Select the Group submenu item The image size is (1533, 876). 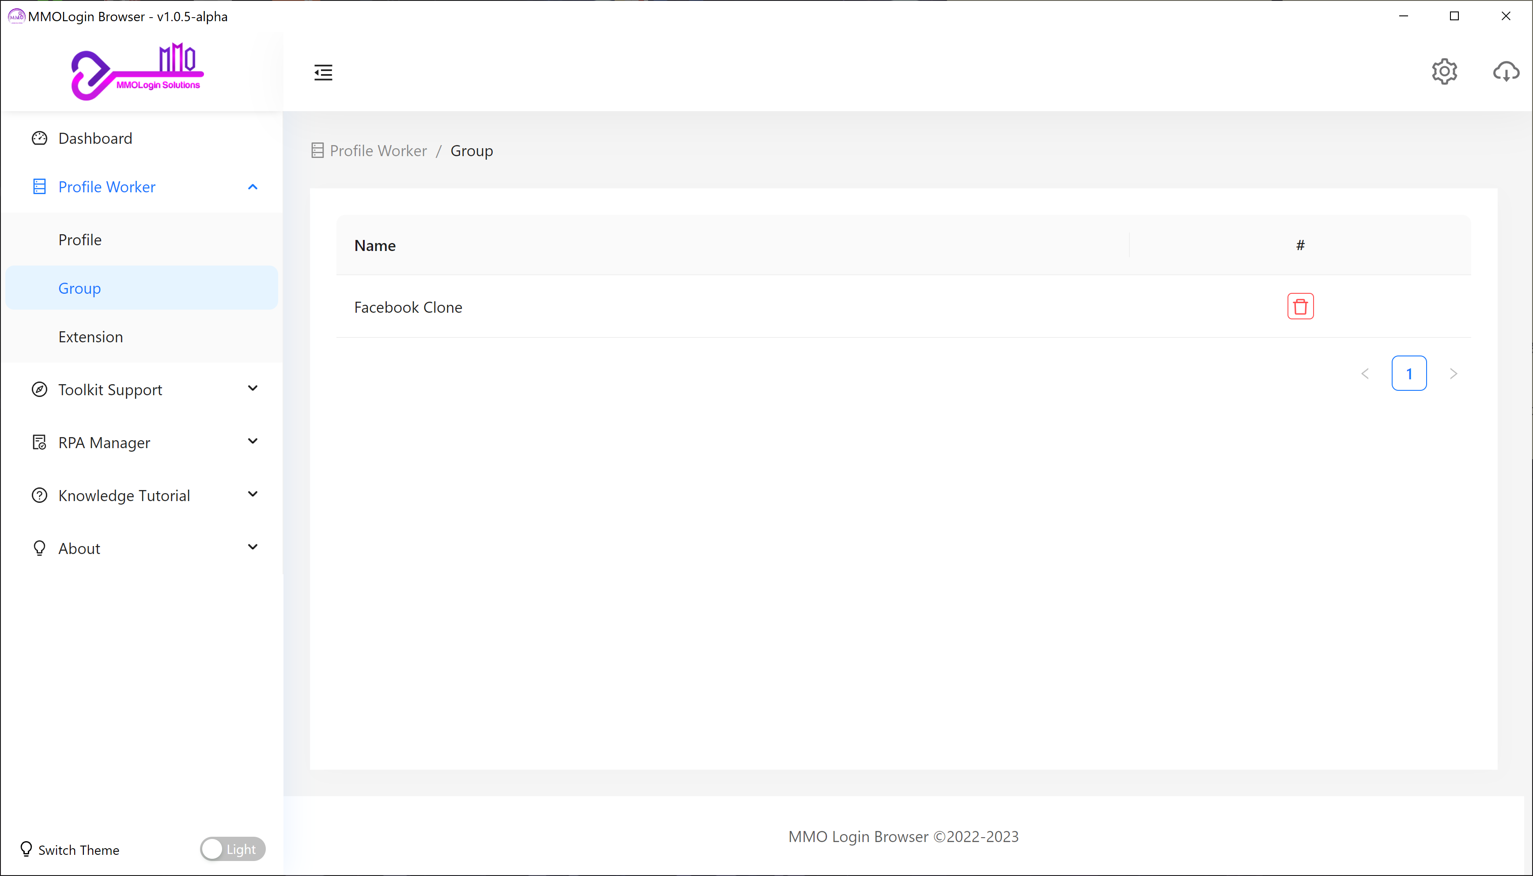pos(79,288)
